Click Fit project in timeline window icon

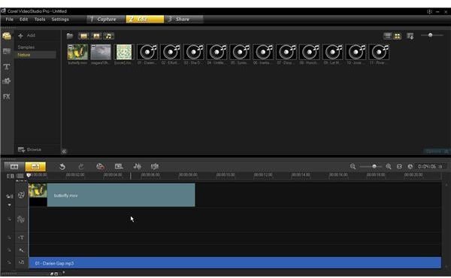tap(399, 167)
